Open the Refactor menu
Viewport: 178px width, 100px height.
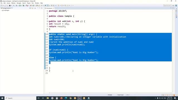coord(13,3)
